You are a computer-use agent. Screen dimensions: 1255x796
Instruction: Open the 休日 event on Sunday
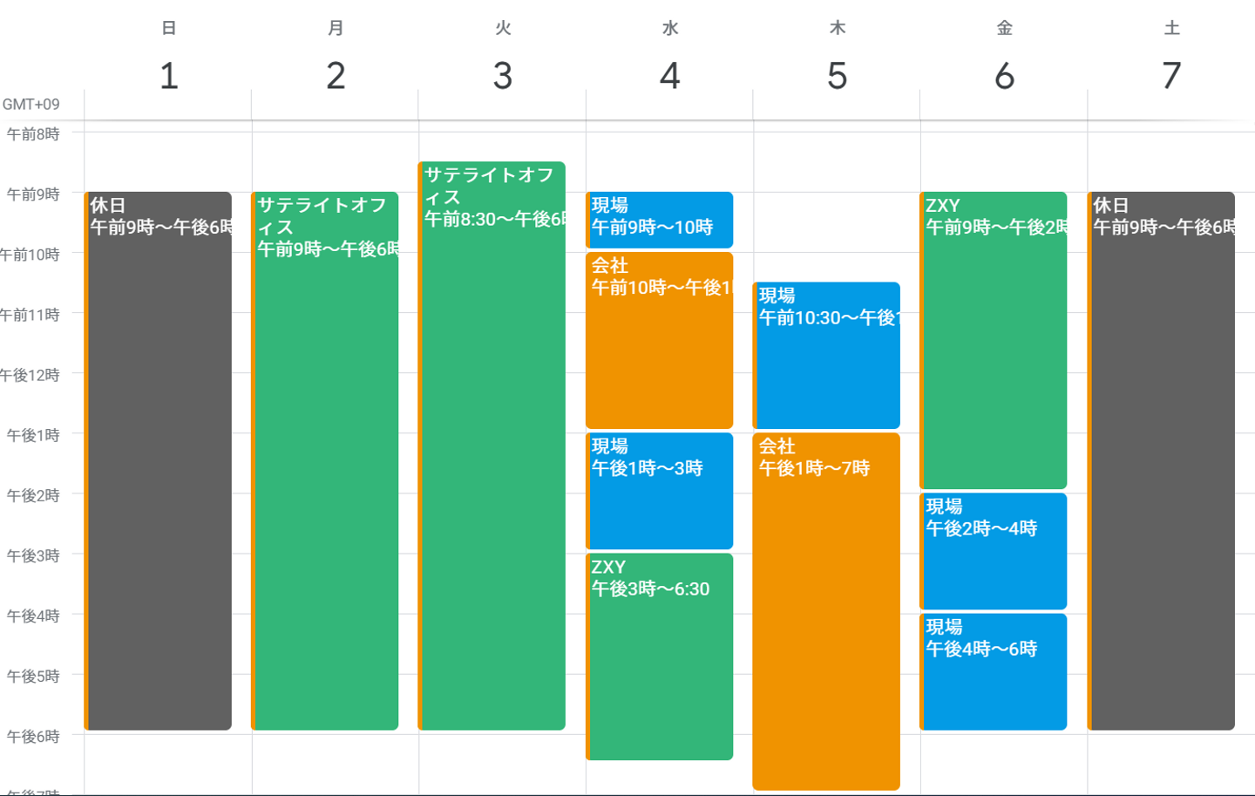tap(159, 460)
